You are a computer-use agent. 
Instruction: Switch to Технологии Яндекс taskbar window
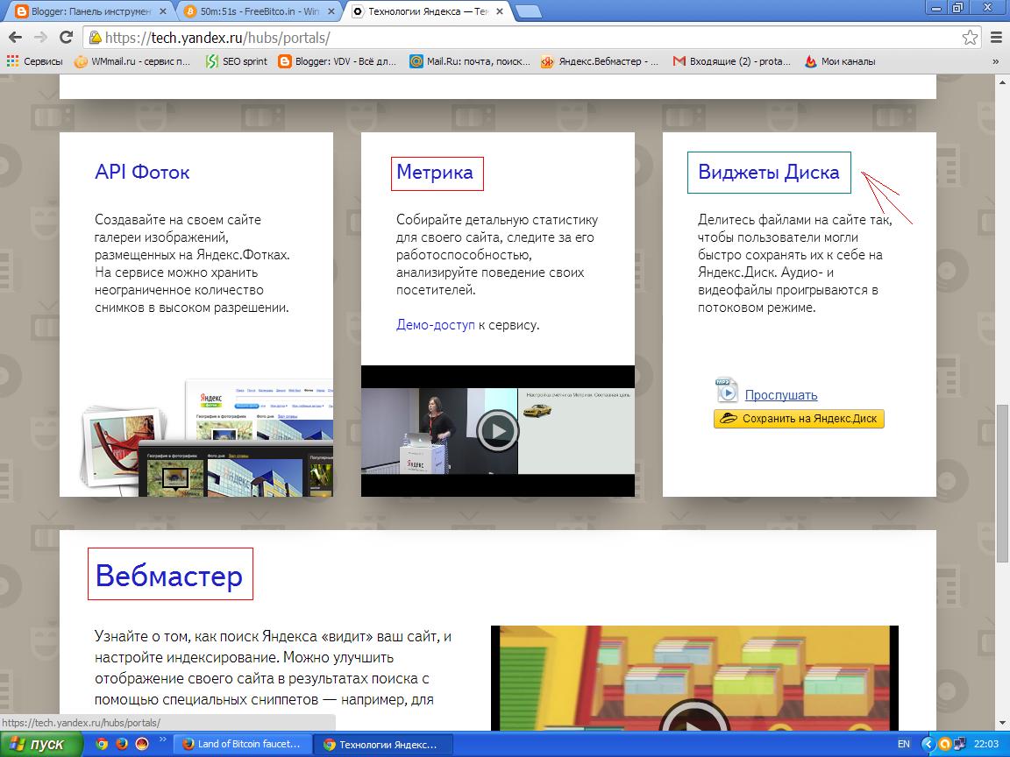[382, 744]
